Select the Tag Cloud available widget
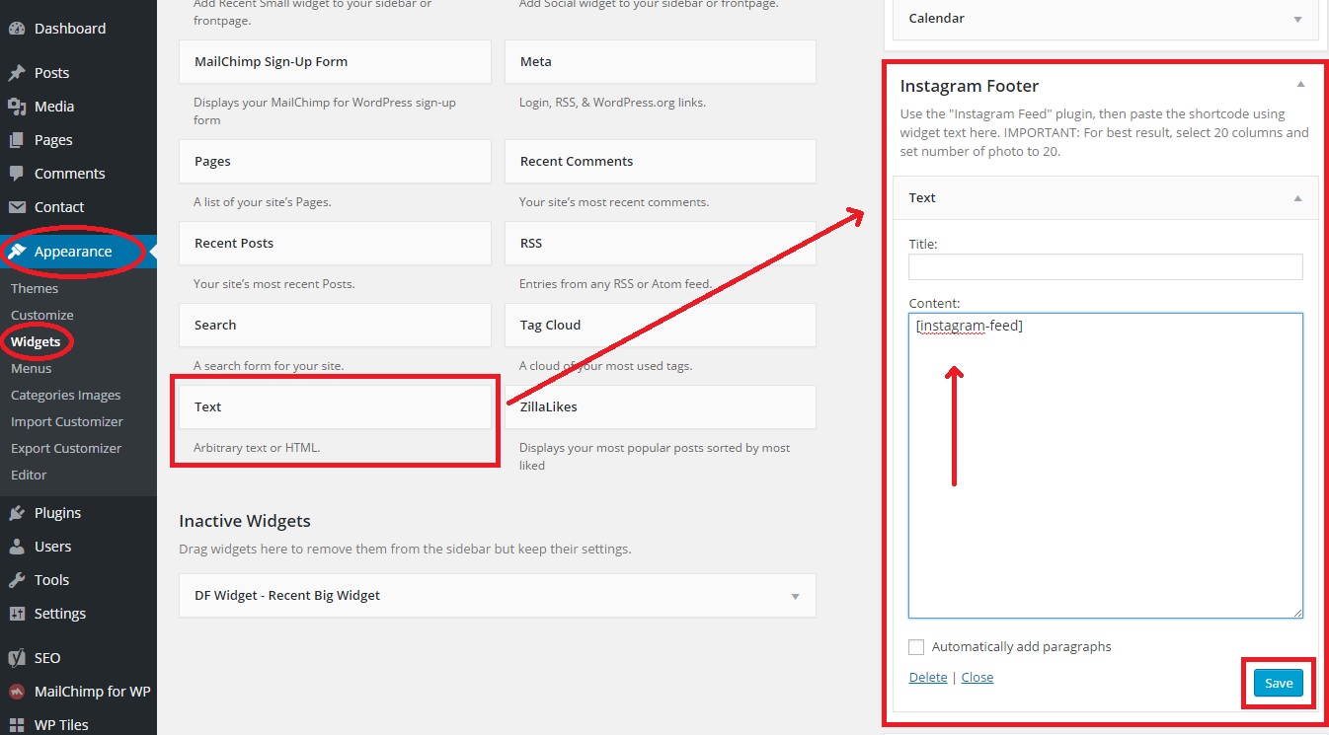This screenshot has height=735, width=1329. click(x=660, y=325)
